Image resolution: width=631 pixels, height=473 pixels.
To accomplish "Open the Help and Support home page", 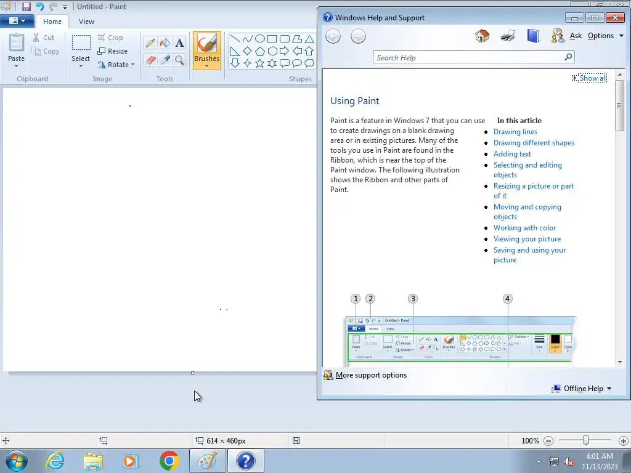I will pos(482,36).
